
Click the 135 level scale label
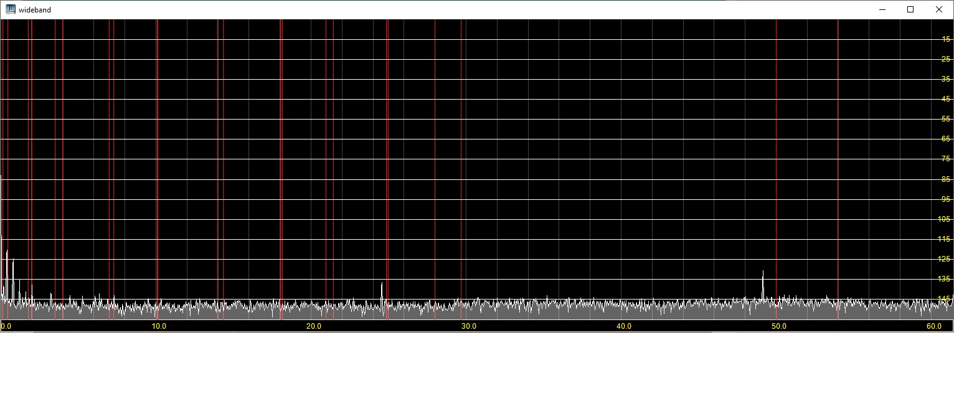(x=944, y=279)
